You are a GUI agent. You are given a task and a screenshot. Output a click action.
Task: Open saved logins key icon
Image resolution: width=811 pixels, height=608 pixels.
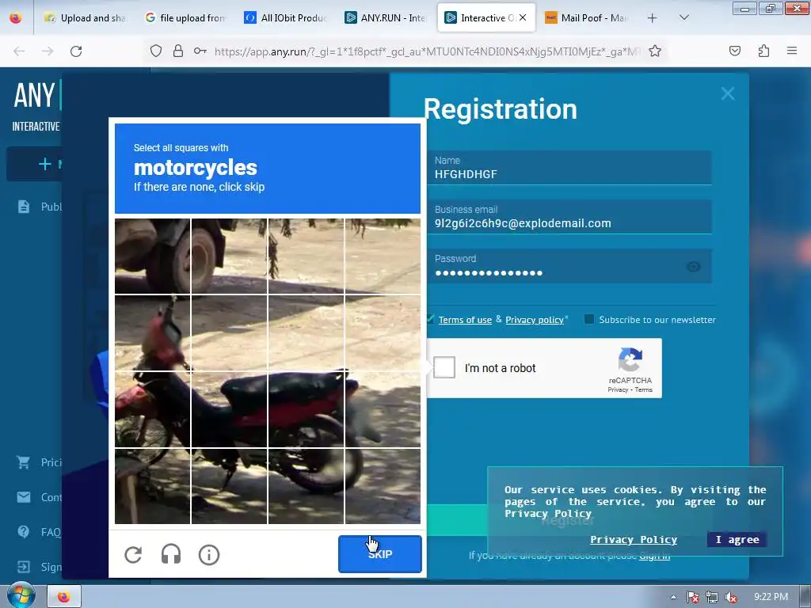[200, 51]
